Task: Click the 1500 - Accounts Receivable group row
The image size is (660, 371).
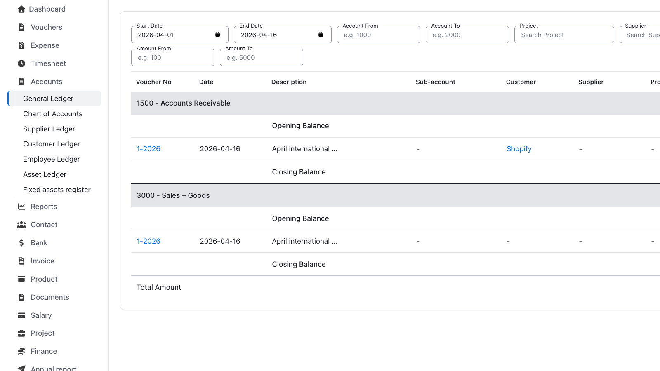Action: 396,103
